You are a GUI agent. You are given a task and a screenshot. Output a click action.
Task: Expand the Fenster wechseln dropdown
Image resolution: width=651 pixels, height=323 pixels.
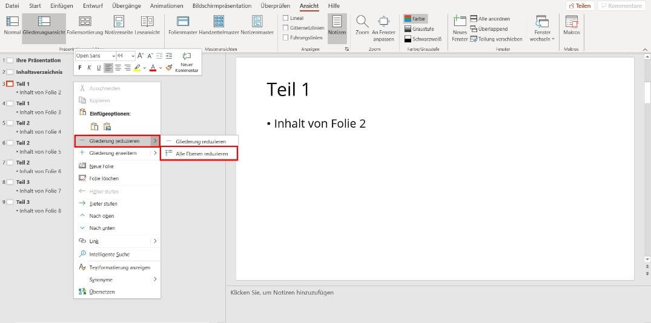coord(542,28)
